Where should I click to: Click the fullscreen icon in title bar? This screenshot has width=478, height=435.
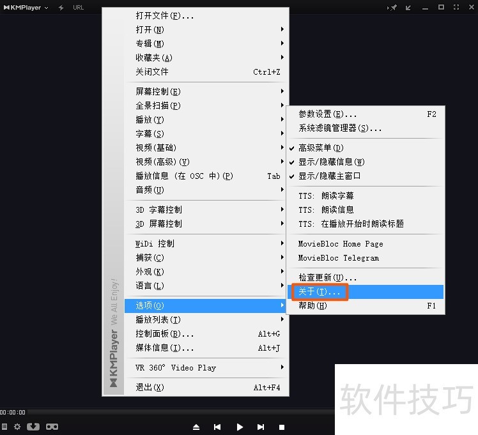coord(456,7)
